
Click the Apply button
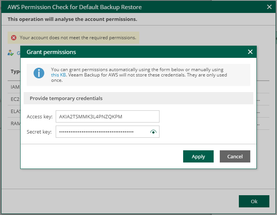(x=198, y=156)
